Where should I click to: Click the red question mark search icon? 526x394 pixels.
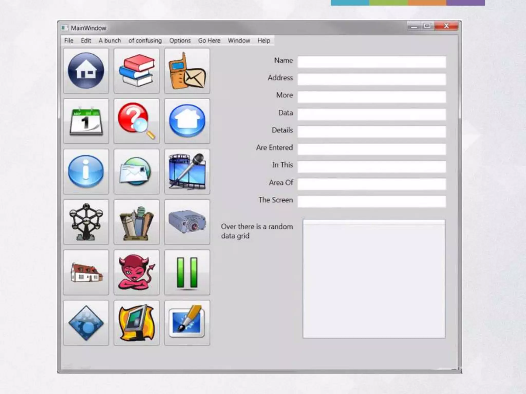(x=136, y=121)
